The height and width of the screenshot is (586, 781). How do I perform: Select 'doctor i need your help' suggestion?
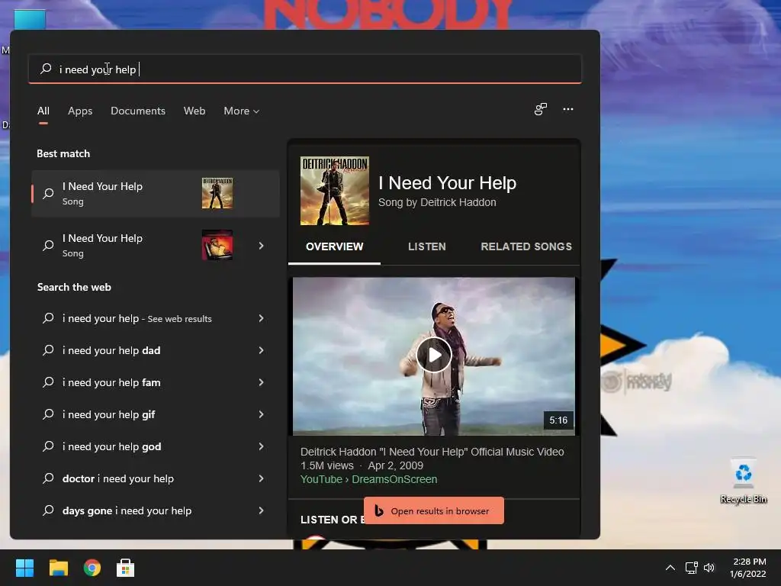coord(155,478)
